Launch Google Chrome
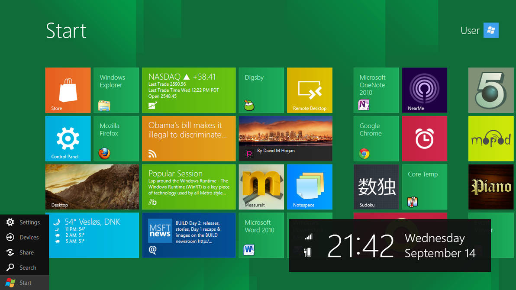The width and height of the screenshot is (516, 290). coord(376,139)
